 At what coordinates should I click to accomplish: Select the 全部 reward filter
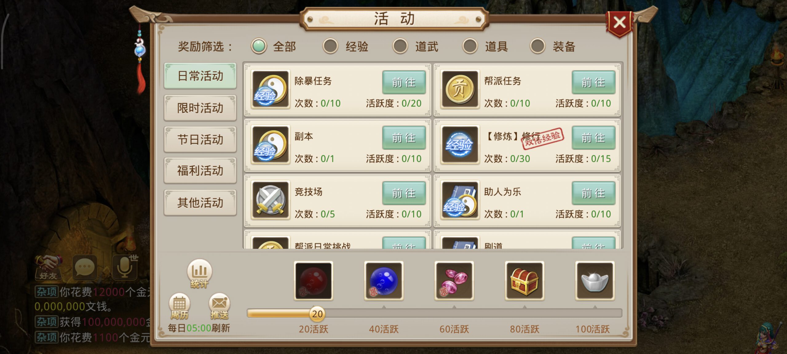(x=274, y=46)
